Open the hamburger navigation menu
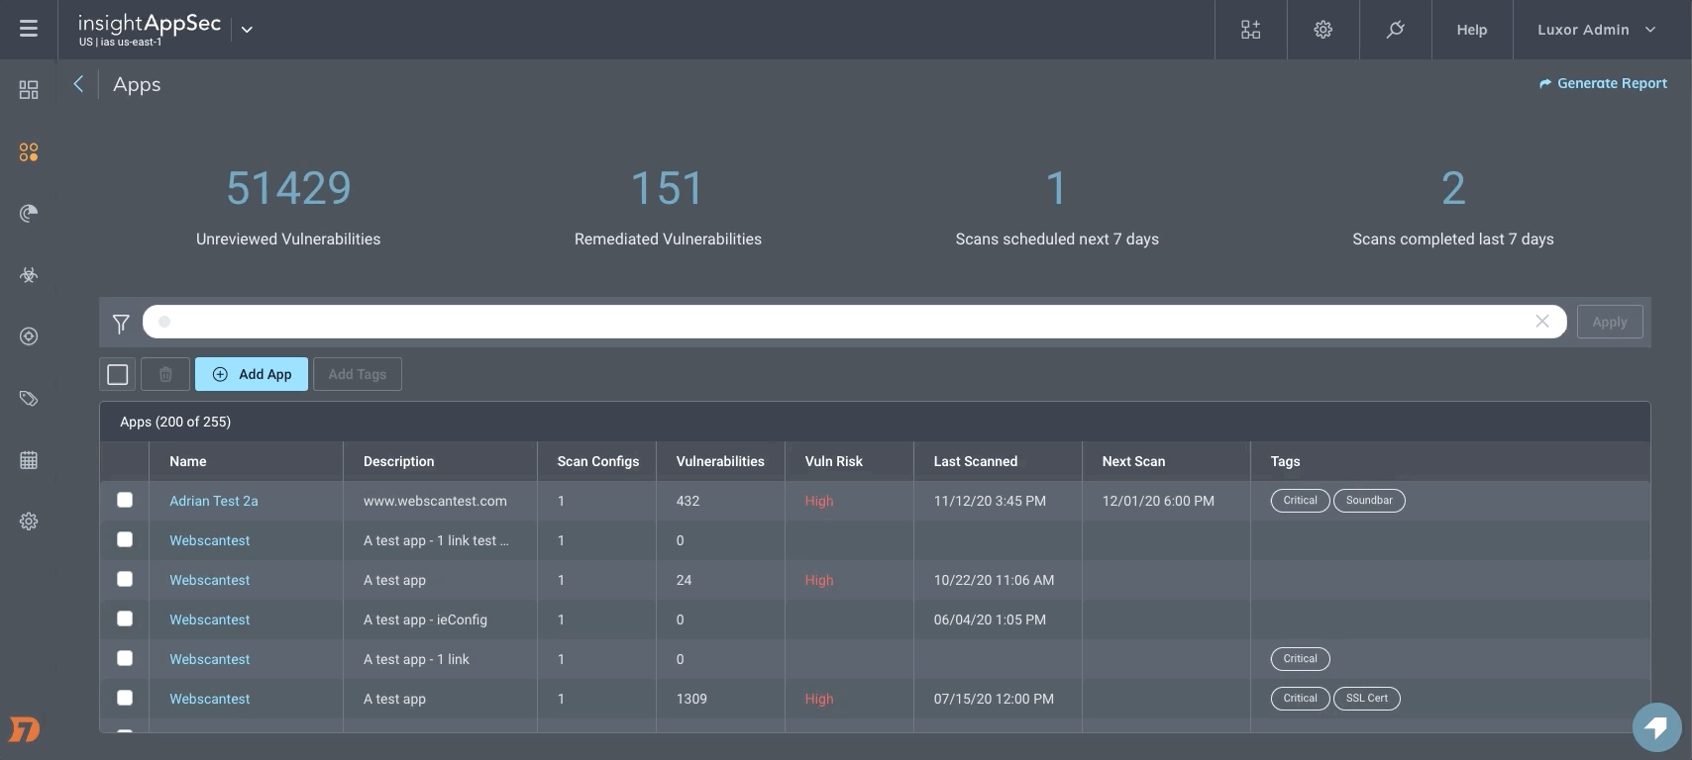Image resolution: width=1692 pixels, height=760 pixels. pos(29,29)
